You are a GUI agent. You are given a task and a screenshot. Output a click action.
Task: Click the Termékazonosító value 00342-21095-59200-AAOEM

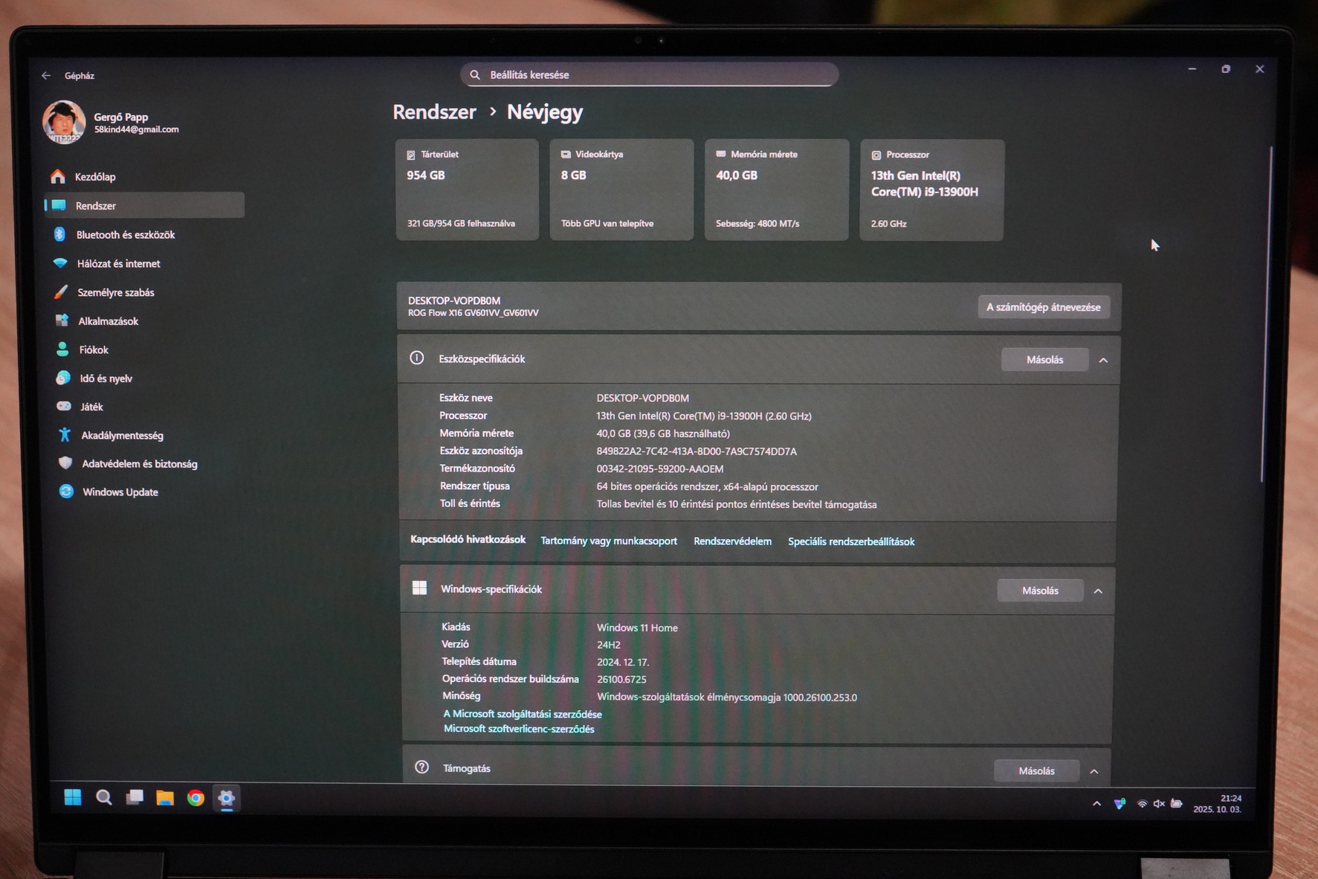click(x=660, y=469)
